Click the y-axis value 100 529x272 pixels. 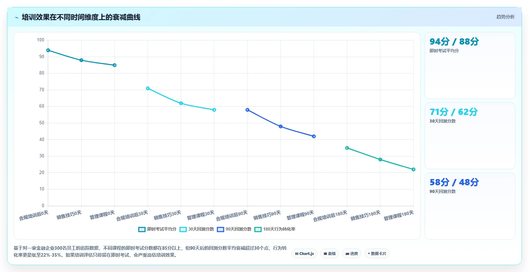(x=40, y=40)
